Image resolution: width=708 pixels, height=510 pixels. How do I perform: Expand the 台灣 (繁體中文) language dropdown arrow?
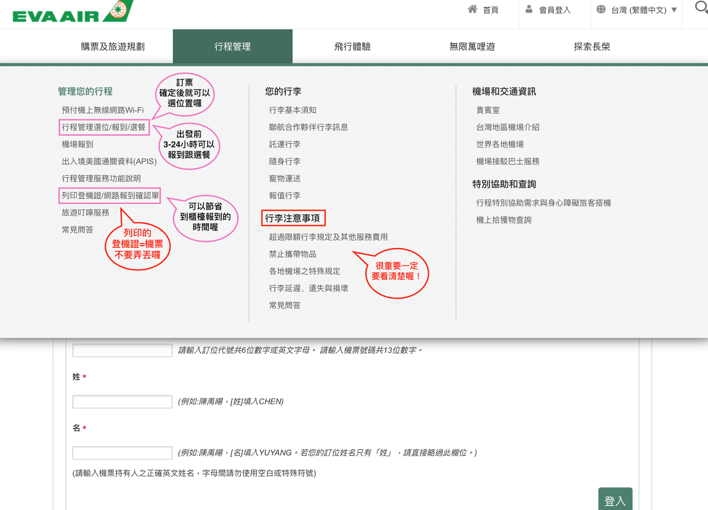[674, 10]
